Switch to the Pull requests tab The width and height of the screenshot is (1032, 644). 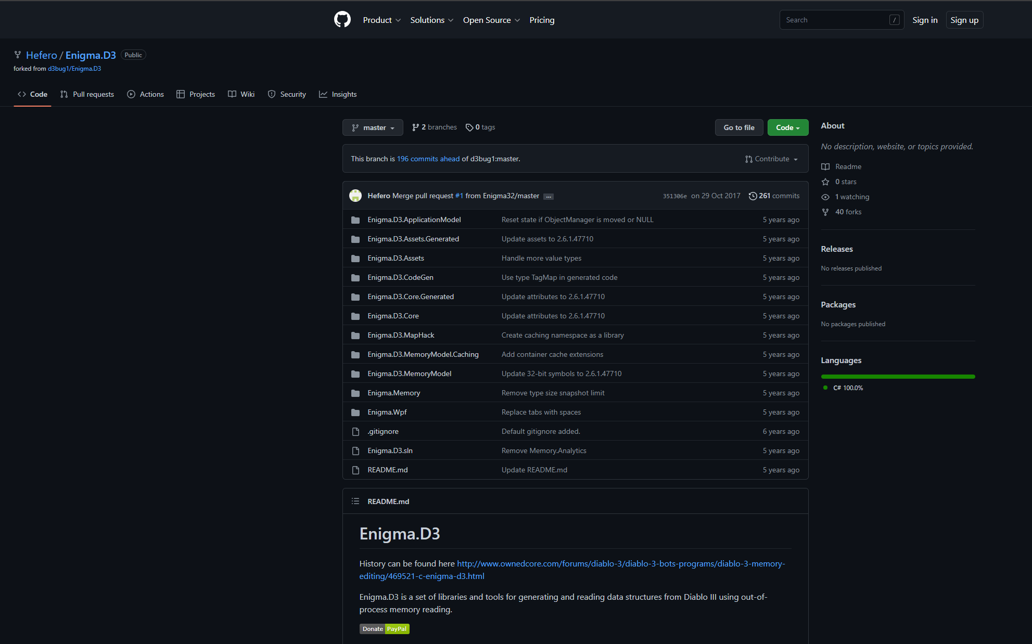point(87,94)
